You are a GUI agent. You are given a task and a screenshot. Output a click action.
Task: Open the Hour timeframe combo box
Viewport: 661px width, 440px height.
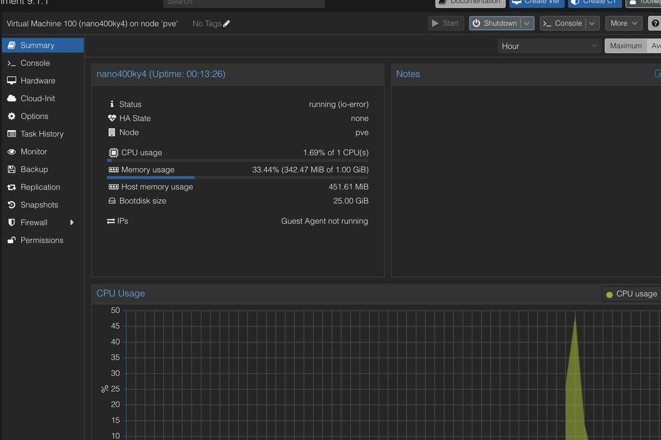(x=549, y=46)
